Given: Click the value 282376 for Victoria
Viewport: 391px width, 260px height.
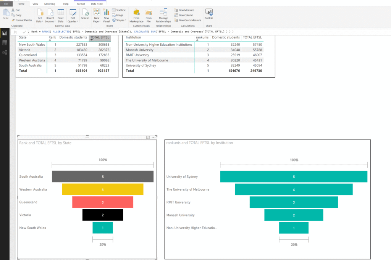Looking at the screenshot, I should (104, 50).
